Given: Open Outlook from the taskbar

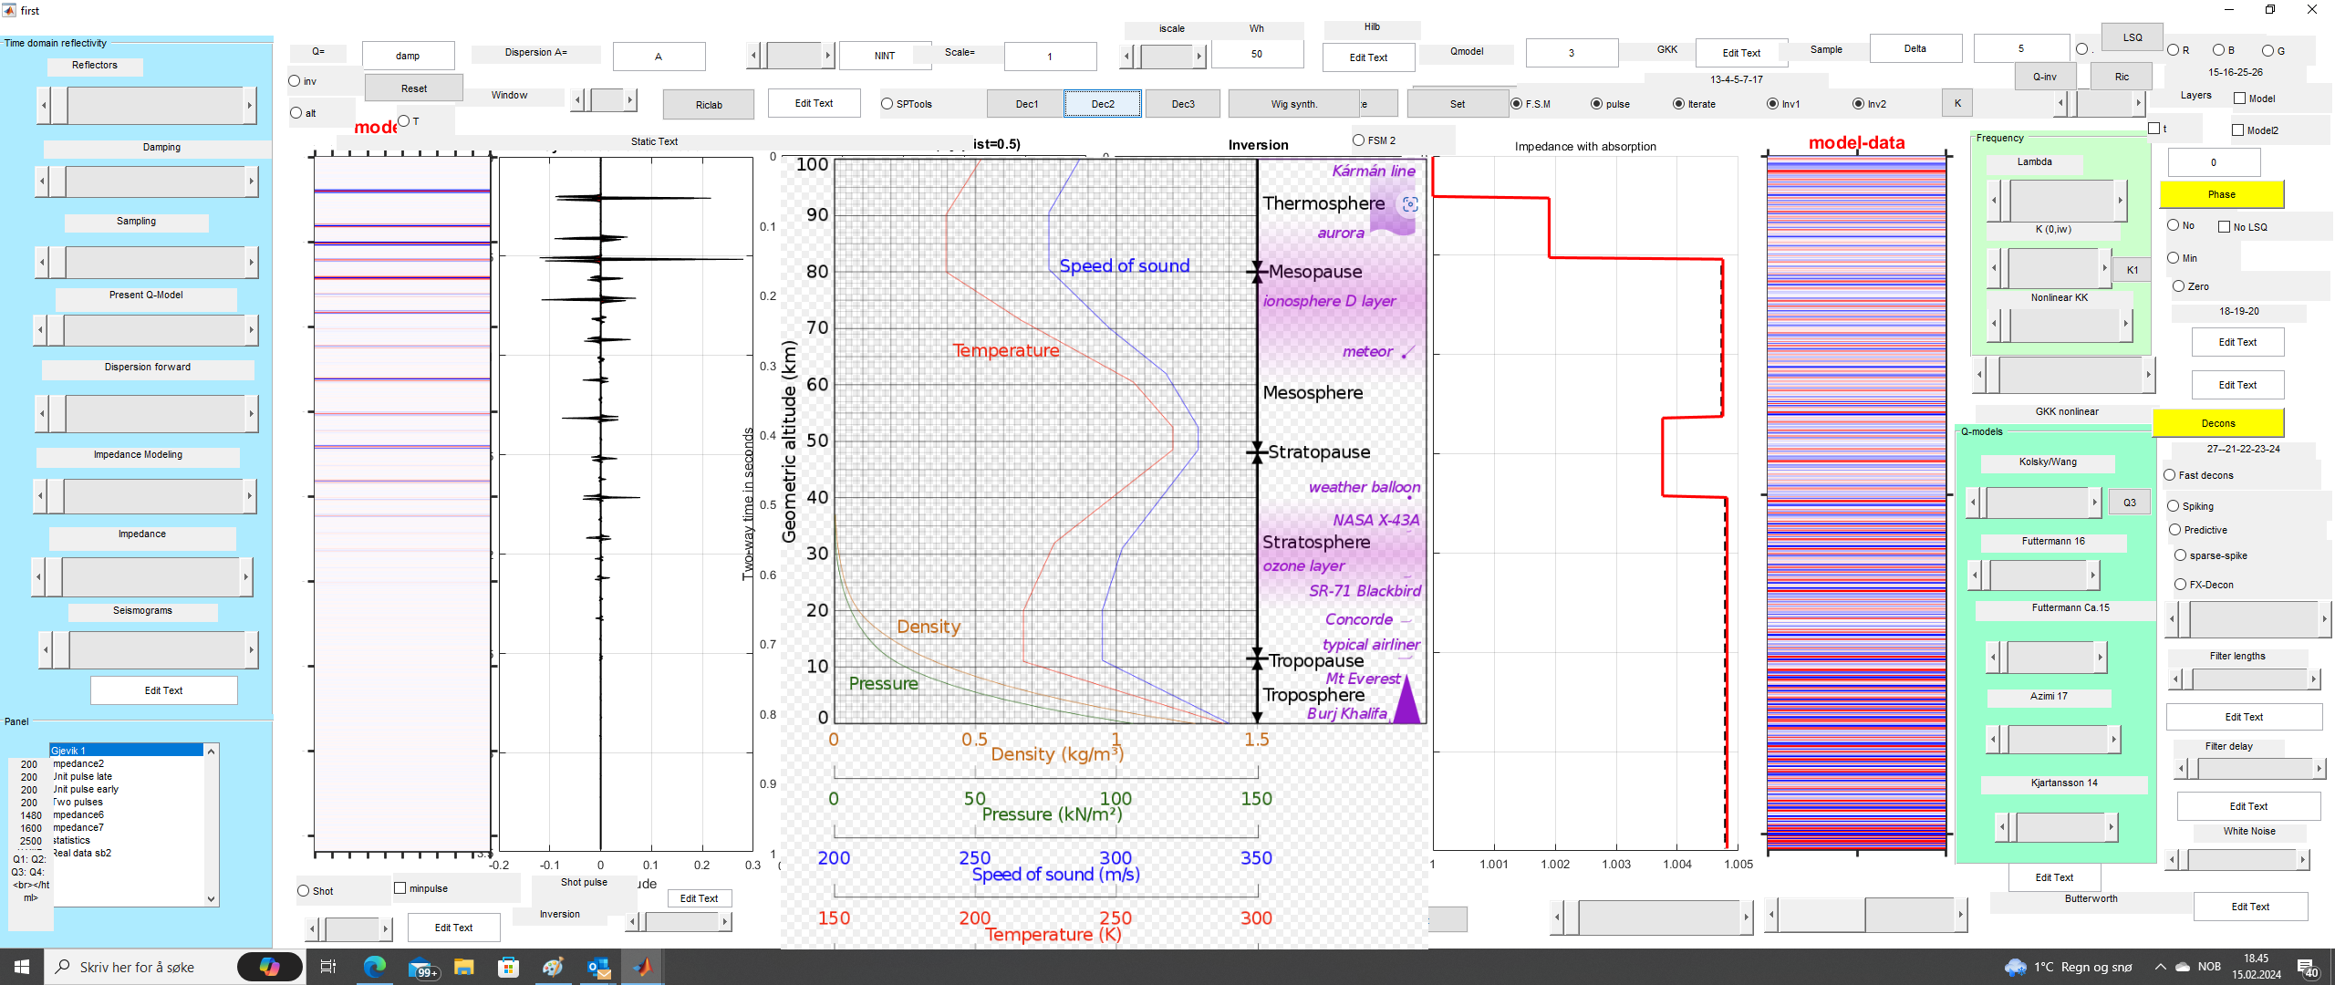Looking at the screenshot, I should pyautogui.click(x=598, y=967).
